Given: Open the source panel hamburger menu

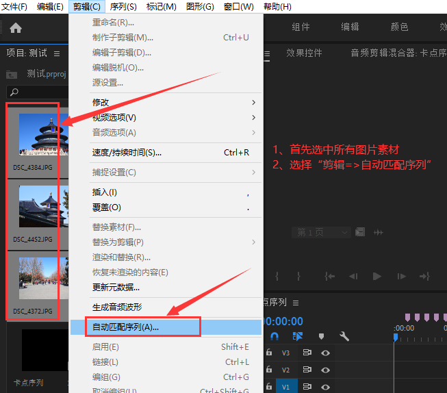Looking at the screenshot, I should coord(267,53).
